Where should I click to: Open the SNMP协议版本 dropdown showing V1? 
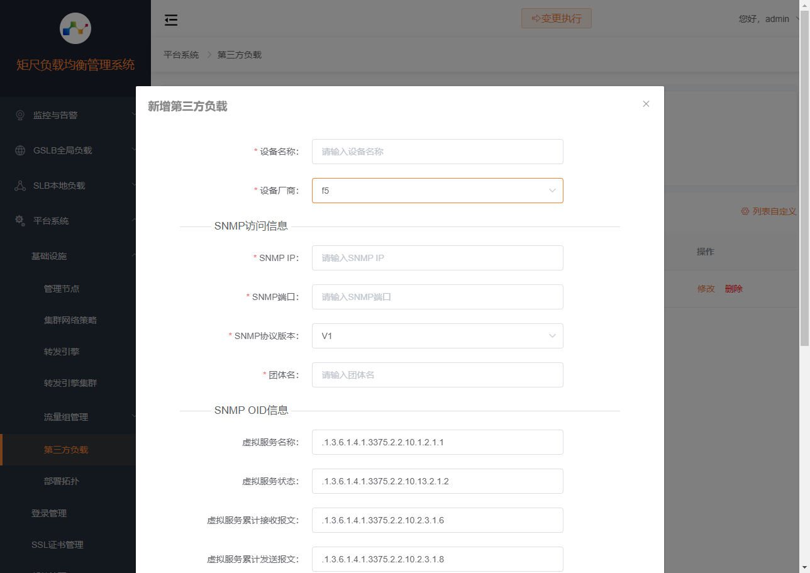[x=437, y=336]
